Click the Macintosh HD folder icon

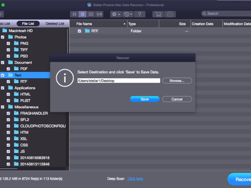coord(5,30)
